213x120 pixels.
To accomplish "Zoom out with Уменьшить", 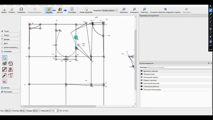I will (134, 10).
